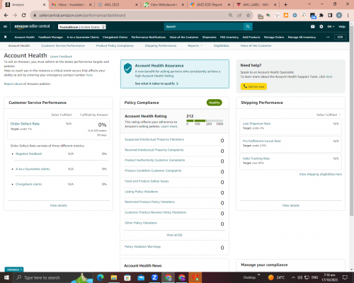354x283 pixels.
Task: Open Mail app from taskbar
Action: point(141,277)
